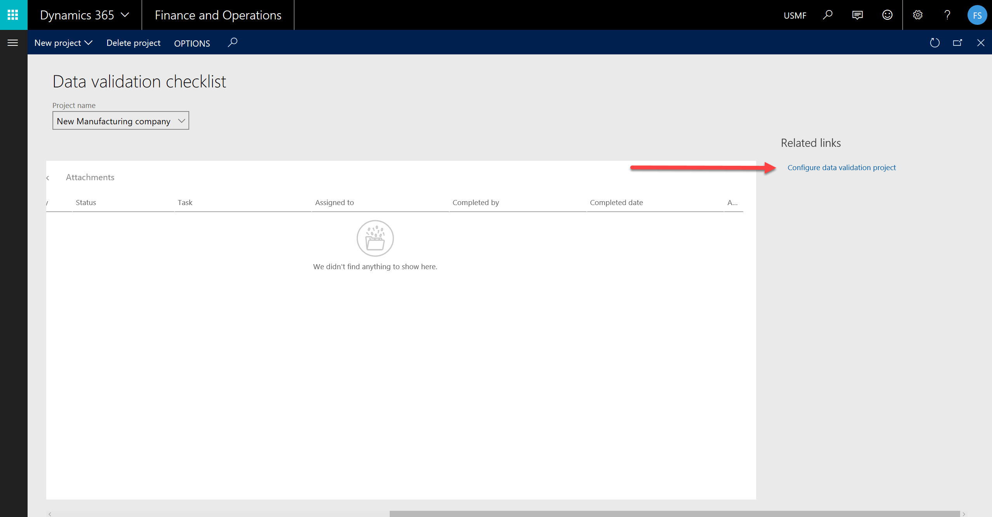The width and height of the screenshot is (992, 517).
Task: Open the FS user account avatar
Action: point(977,15)
